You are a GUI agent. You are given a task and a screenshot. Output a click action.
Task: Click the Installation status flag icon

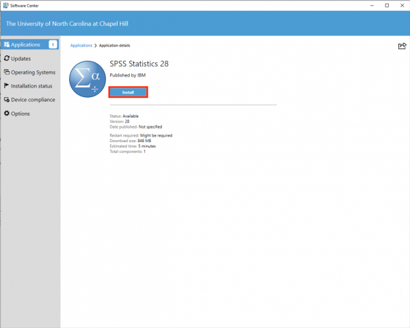[7, 85]
